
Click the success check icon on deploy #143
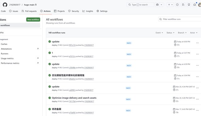50,98
